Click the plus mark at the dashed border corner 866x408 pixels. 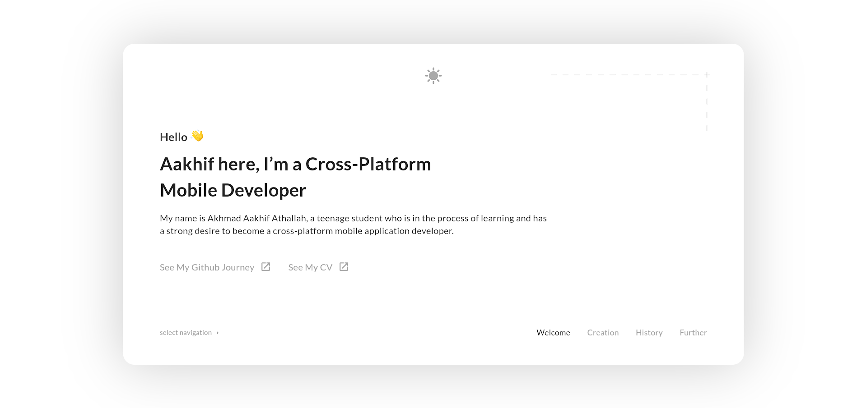click(x=707, y=74)
